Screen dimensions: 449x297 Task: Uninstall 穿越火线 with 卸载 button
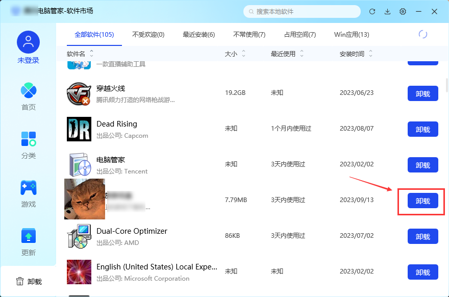pyautogui.click(x=422, y=93)
